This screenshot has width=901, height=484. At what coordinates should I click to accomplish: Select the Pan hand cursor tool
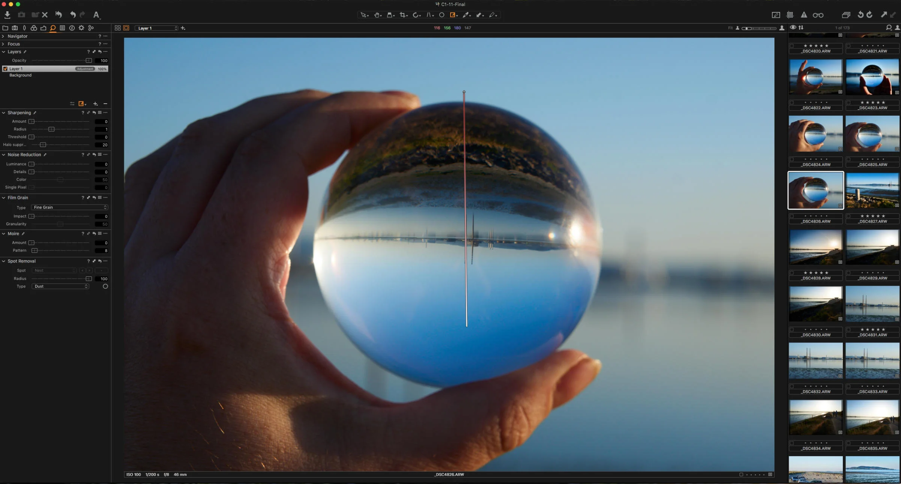(378, 15)
